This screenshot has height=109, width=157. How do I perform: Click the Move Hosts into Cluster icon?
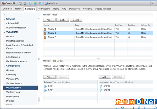pos(25,3)
